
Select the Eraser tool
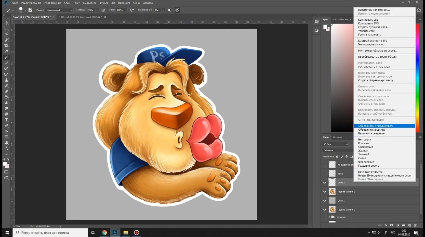[6, 91]
